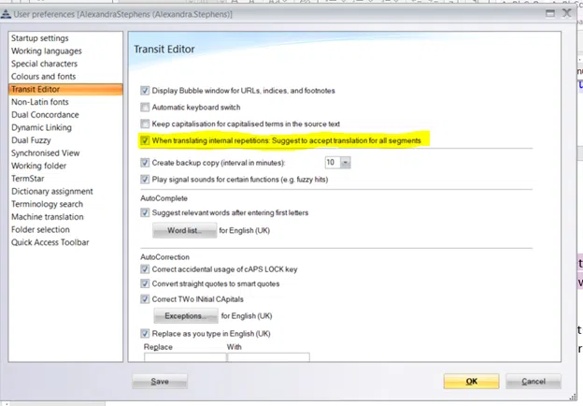Screen dimensions: 583x406
Task: Toggle Display Bubble window for URLs checkbox
Action: click(x=145, y=91)
